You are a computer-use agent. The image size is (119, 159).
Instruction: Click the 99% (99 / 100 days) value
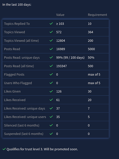[70, 58]
